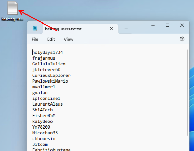The width and height of the screenshot is (194, 151).
Task: Maximize the Notepad window
Action: (167, 25)
